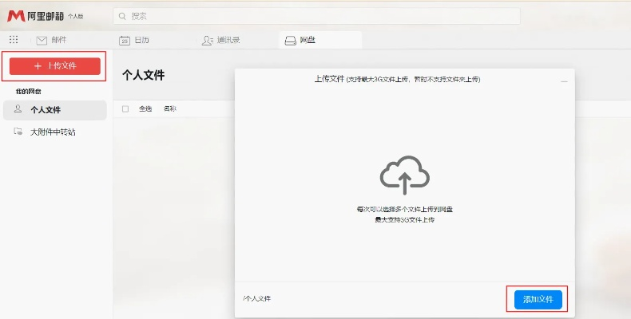The height and width of the screenshot is (319, 631).
Task: Focus the 搜索 search field
Action: tap(319, 16)
